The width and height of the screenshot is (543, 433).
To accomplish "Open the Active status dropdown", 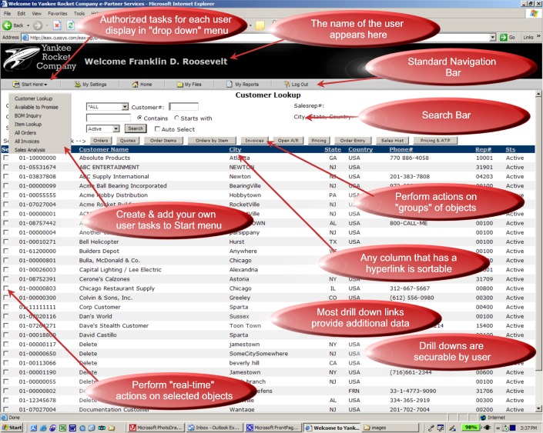I will coord(117,129).
